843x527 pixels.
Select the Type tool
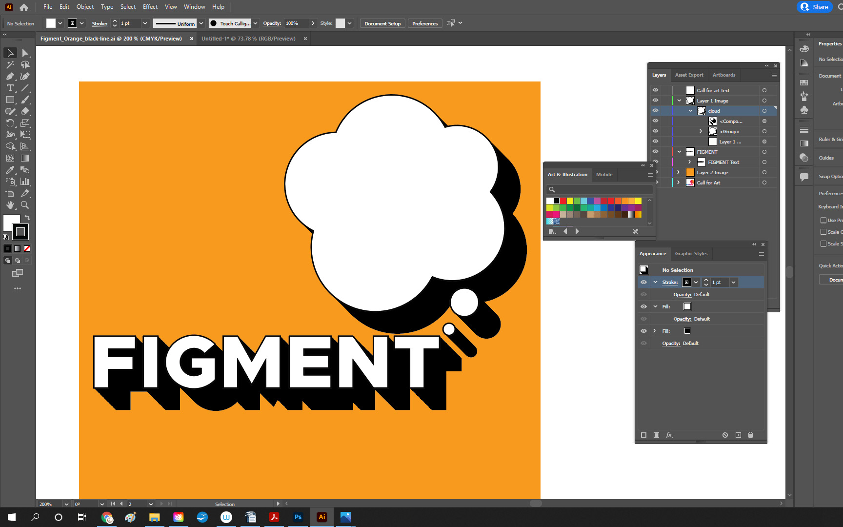[10, 88]
